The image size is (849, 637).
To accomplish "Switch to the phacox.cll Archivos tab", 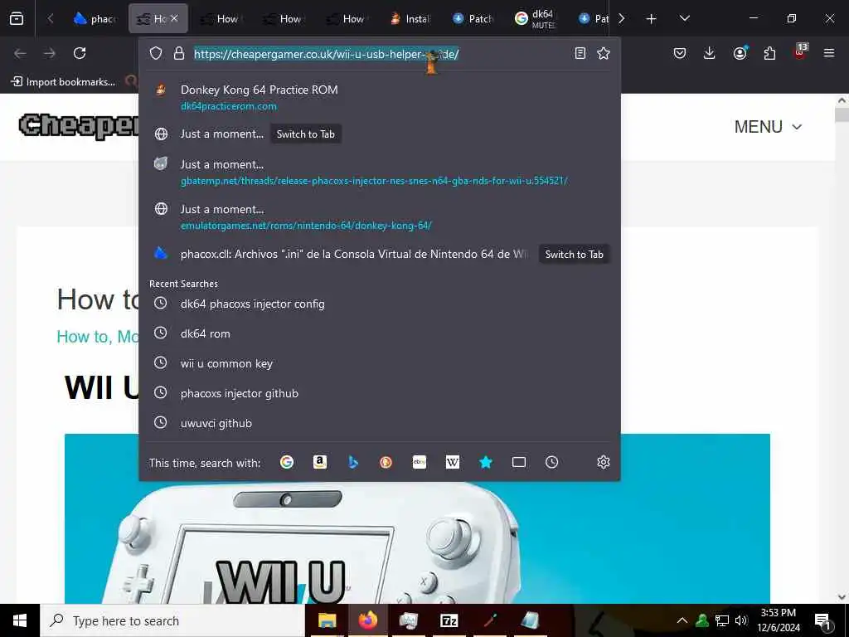I will (574, 254).
